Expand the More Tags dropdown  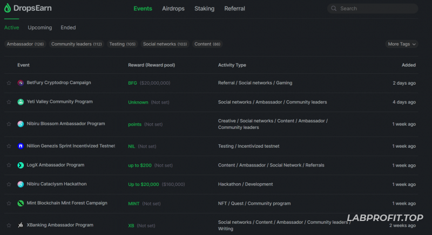(402, 44)
